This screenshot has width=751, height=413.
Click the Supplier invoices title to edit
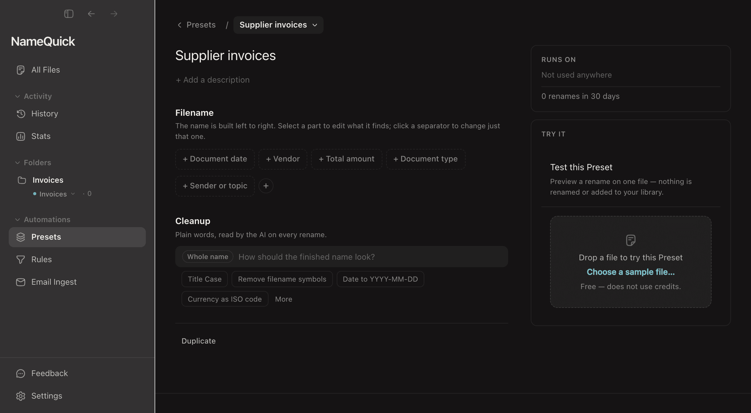pyautogui.click(x=225, y=55)
